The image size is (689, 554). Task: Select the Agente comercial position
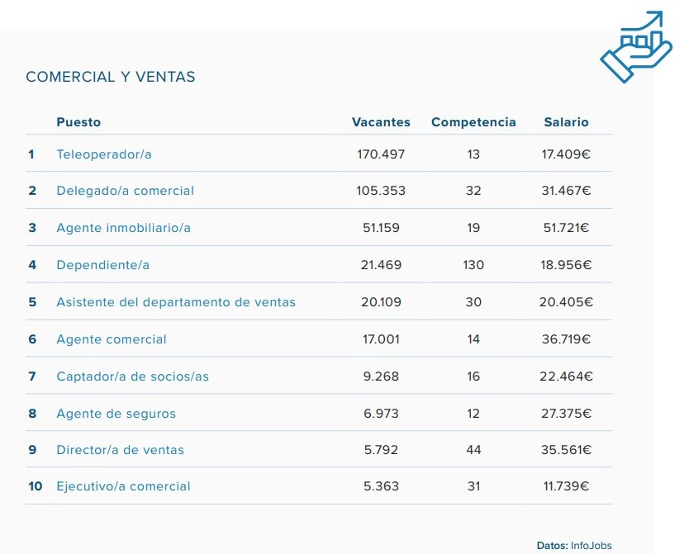pyautogui.click(x=111, y=339)
